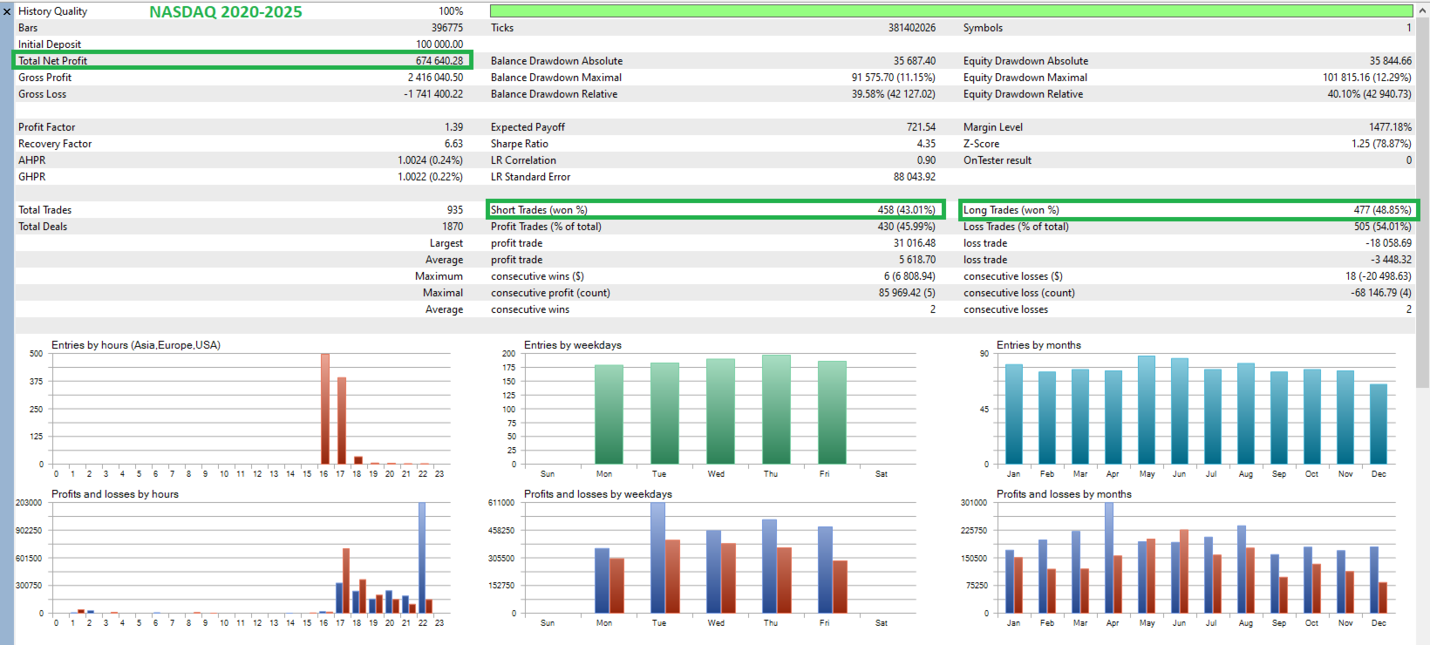Select the Short Trades value '458 (43.01%)'
1430x645 pixels.
point(907,210)
